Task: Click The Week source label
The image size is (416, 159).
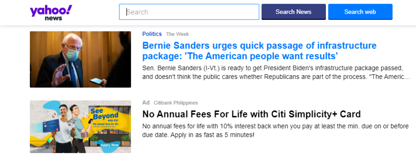Action: tap(177, 34)
